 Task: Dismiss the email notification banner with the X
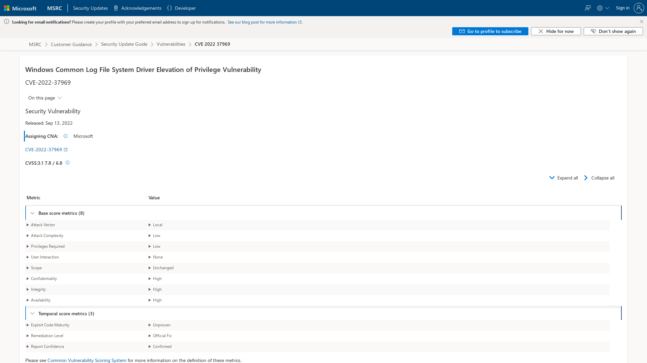[642, 21]
